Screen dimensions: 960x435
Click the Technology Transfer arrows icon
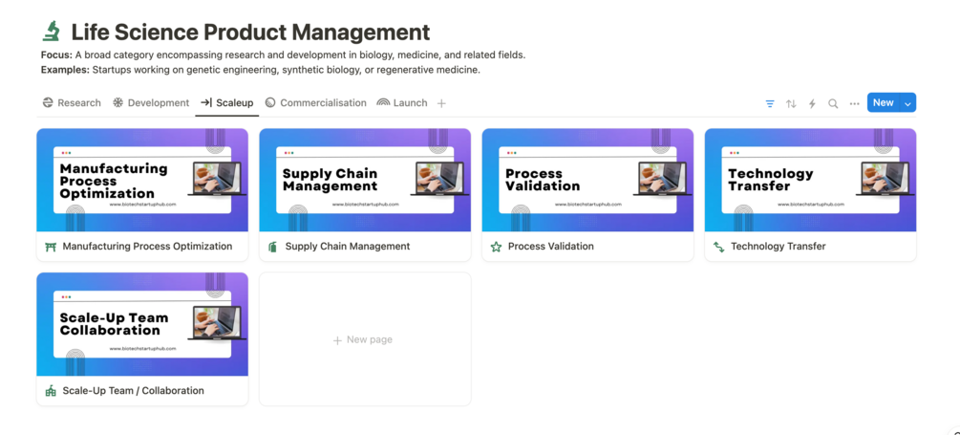pos(718,247)
